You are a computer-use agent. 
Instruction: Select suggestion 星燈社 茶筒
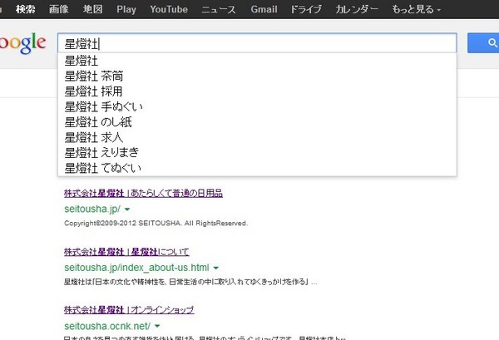257,76
